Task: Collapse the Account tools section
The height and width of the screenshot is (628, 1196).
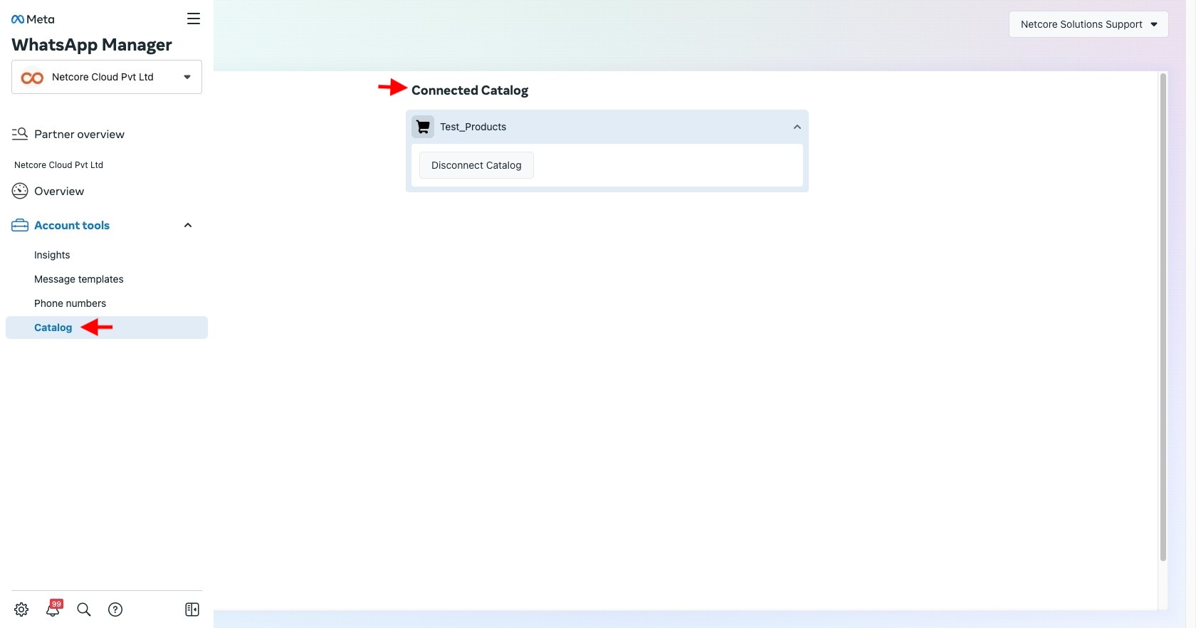Action: (x=188, y=226)
